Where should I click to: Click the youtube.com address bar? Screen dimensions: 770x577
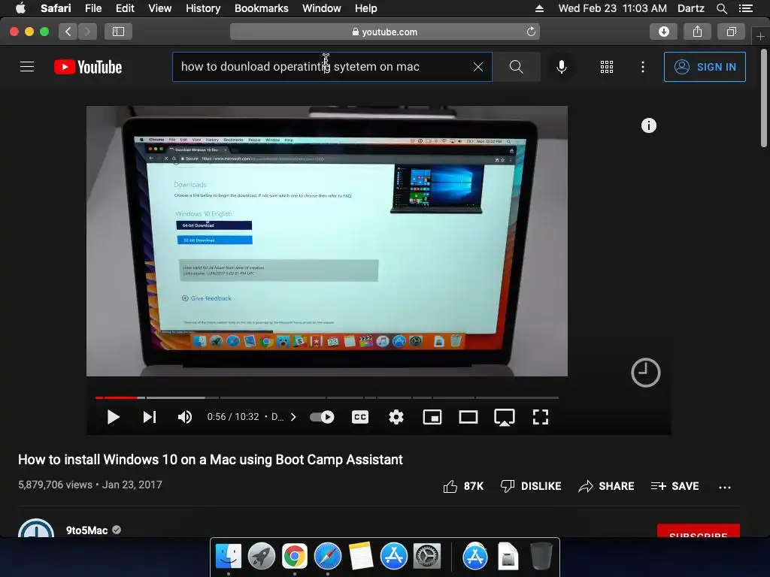tap(384, 32)
